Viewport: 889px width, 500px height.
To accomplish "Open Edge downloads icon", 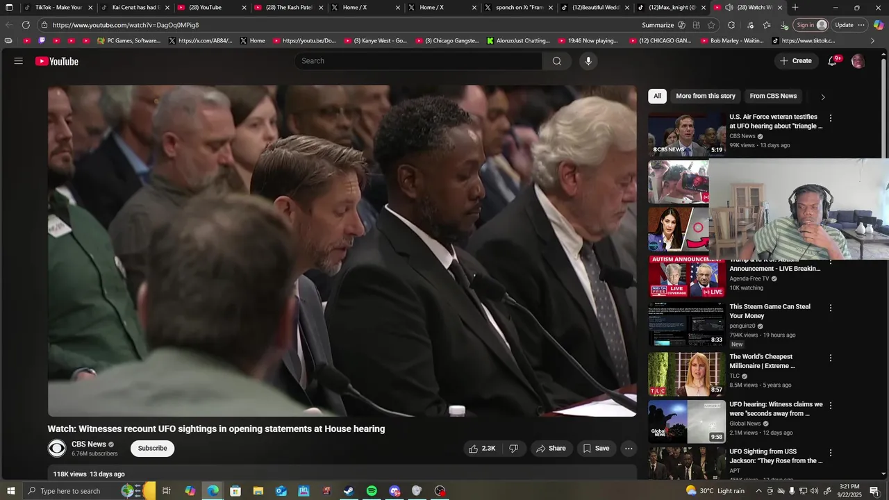I will 784,25.
